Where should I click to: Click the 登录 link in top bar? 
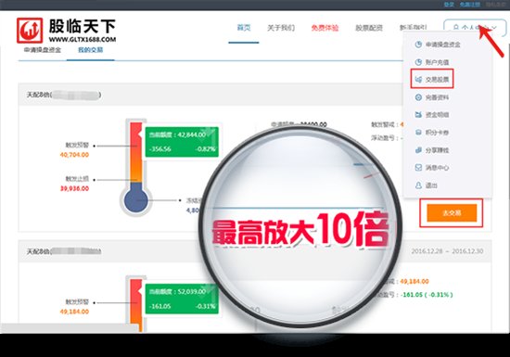(x=449, y=5)
